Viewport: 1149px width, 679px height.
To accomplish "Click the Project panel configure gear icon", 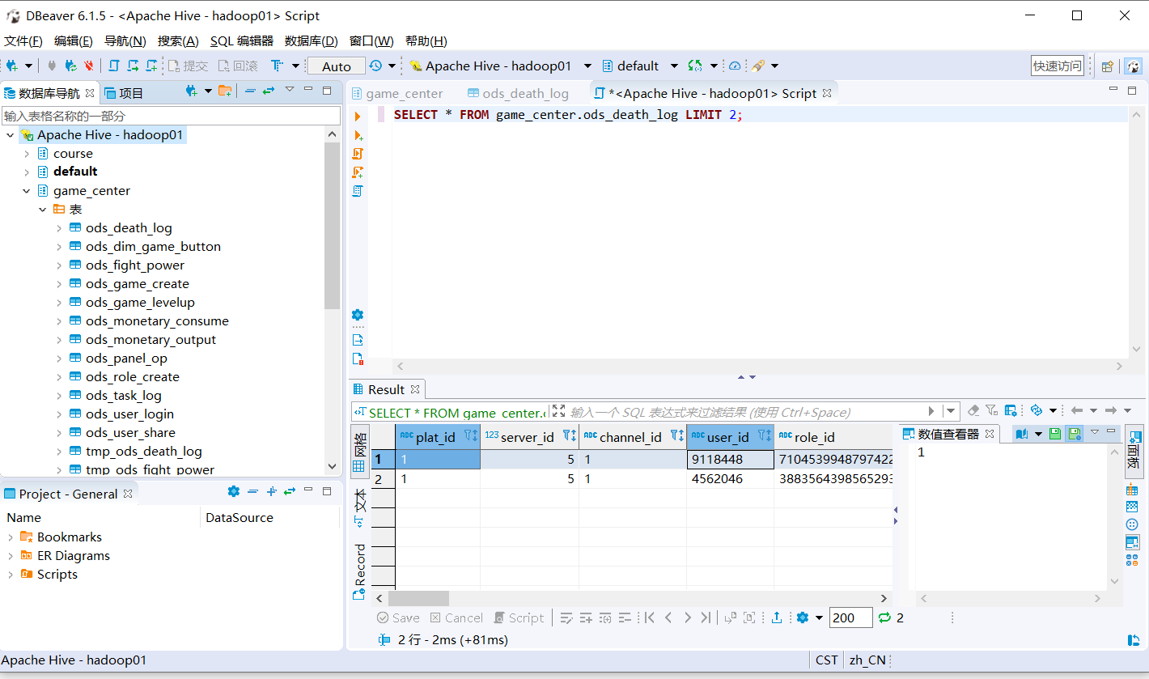I will 234,491.
